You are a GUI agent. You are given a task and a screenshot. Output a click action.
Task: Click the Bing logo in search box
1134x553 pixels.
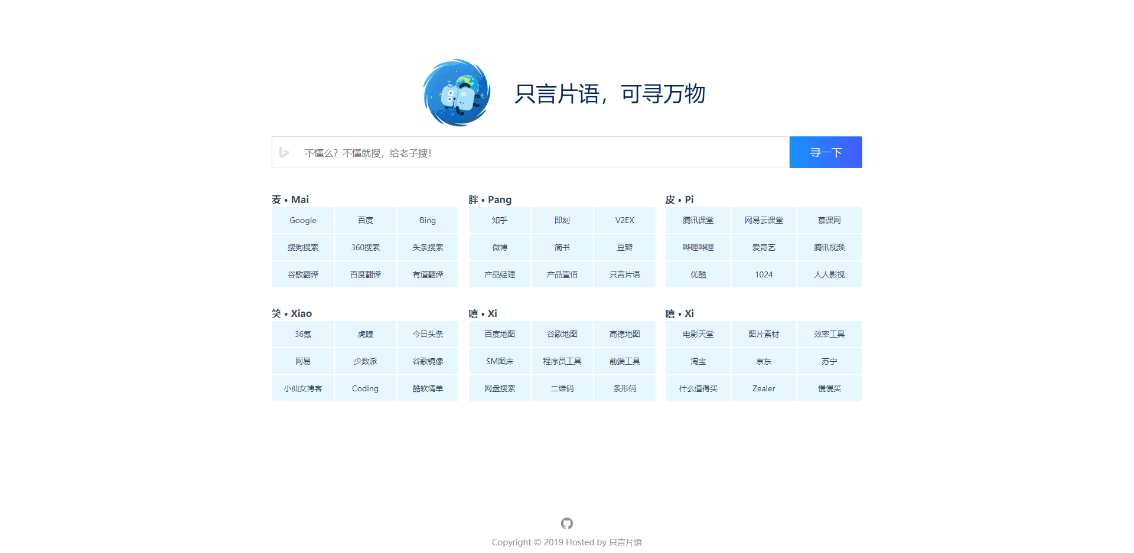(x=284, y=152)
